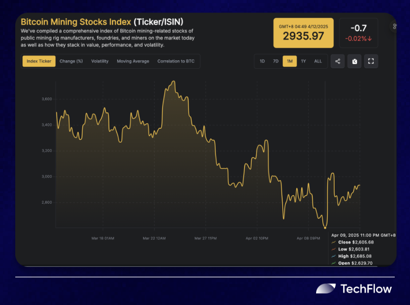Click the red down arrow next to -0.02%
The height and width of the screenshot is (305, 410).
(369, 39)
